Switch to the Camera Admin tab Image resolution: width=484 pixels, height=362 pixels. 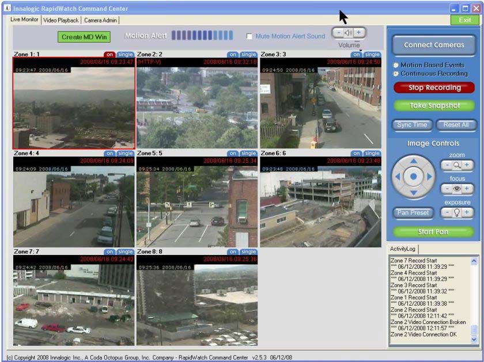pos(101,20)
